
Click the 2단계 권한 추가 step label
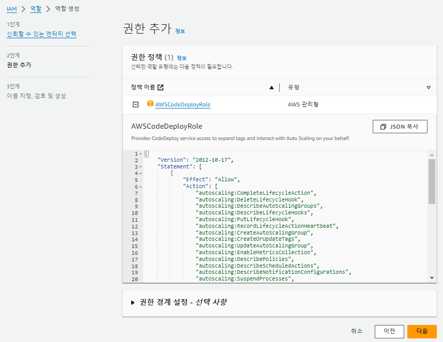[x=19, y=60]
